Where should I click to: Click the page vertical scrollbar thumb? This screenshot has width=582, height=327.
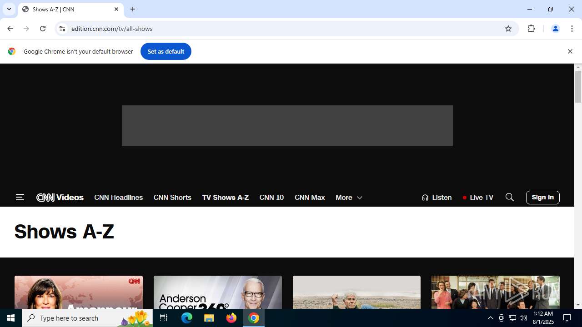(x=578, y=86)
